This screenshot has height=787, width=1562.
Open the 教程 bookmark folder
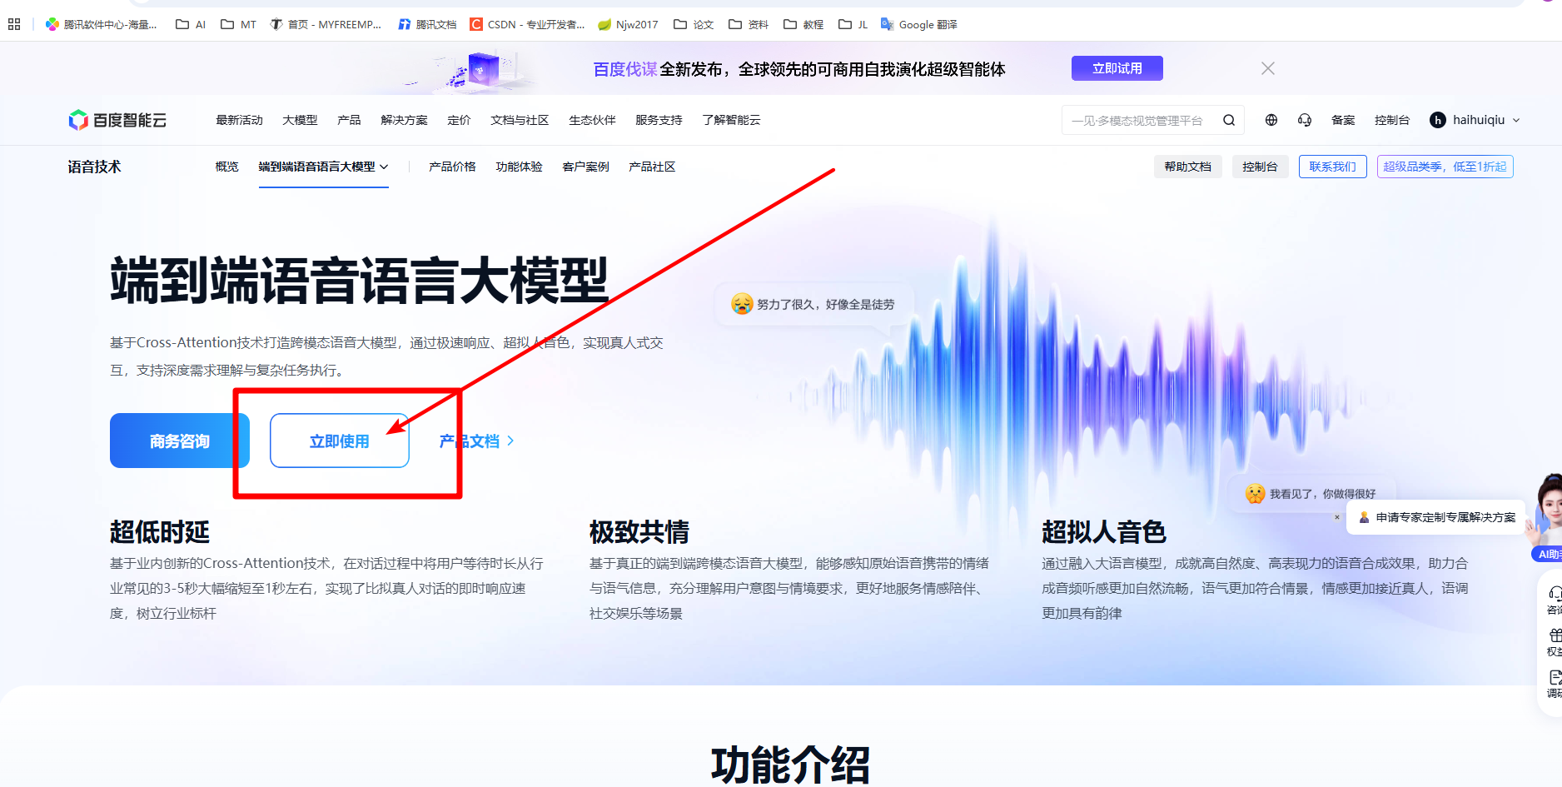coord(803,24)
